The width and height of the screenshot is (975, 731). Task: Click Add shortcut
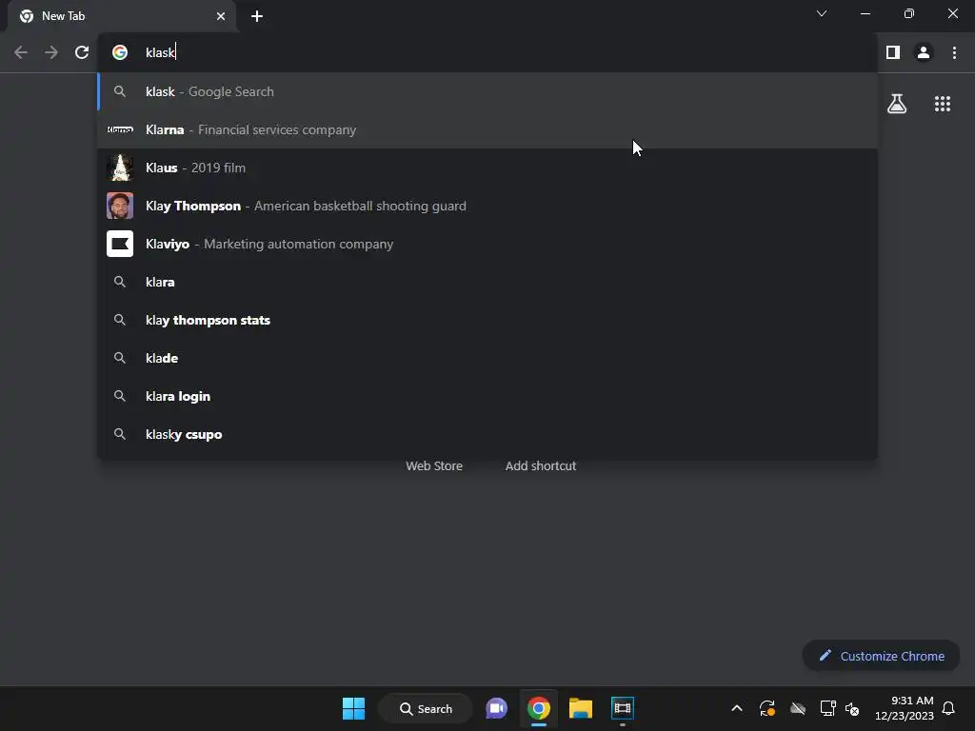pos(541,465)
